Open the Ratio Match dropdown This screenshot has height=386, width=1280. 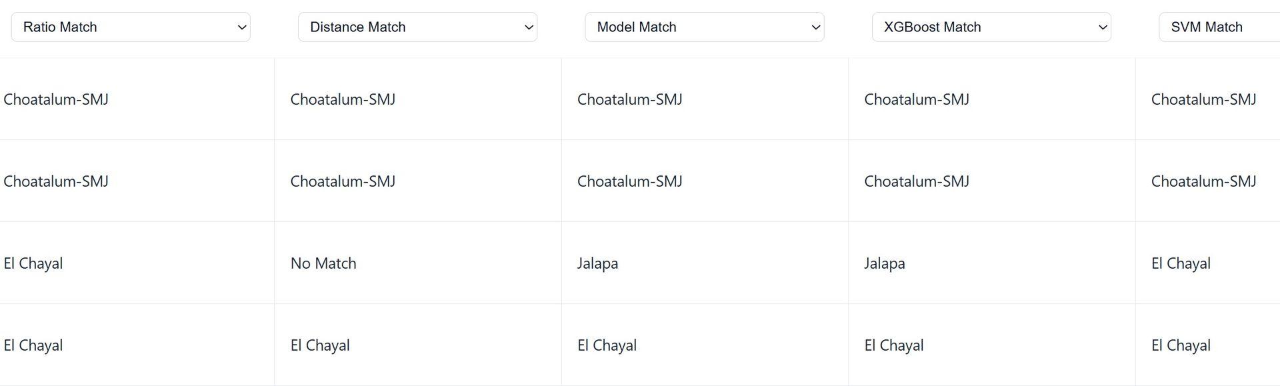pyautogui.click(x=131, y=27)
